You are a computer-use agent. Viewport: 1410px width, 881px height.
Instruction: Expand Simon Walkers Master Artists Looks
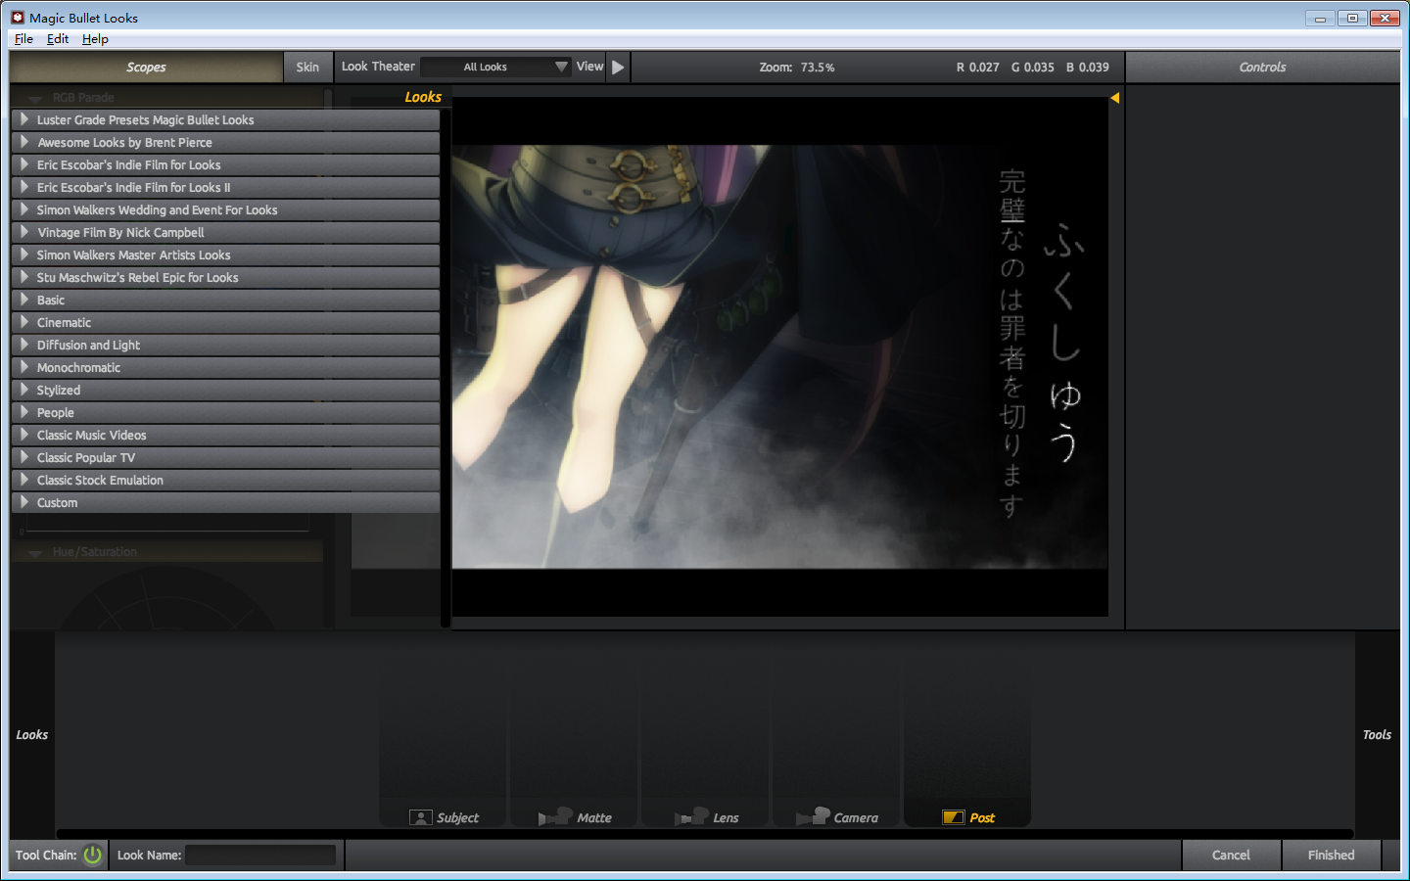pos(225,255)
